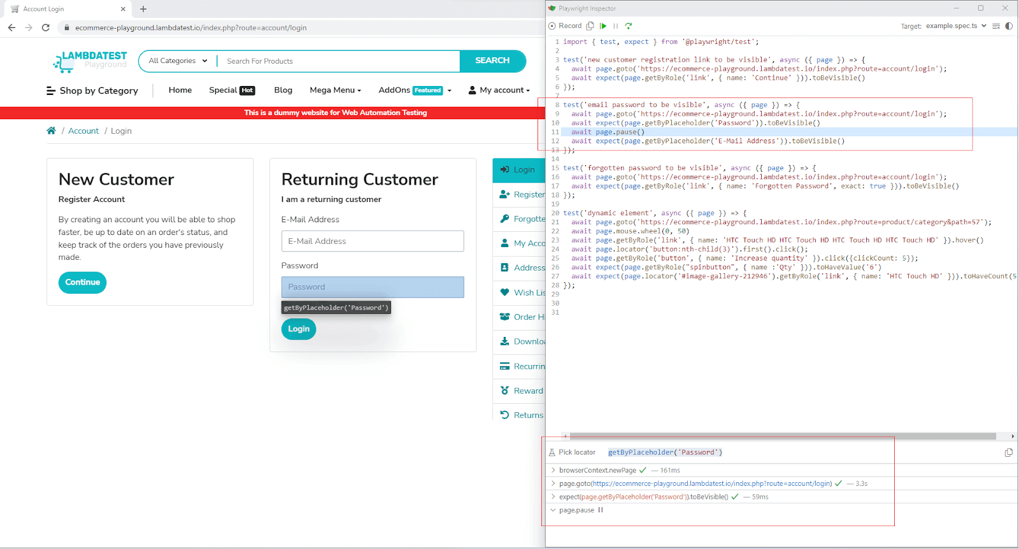The image size is (1019, 549).
Task: Click the Step over icon
Action: click(629, 26)
